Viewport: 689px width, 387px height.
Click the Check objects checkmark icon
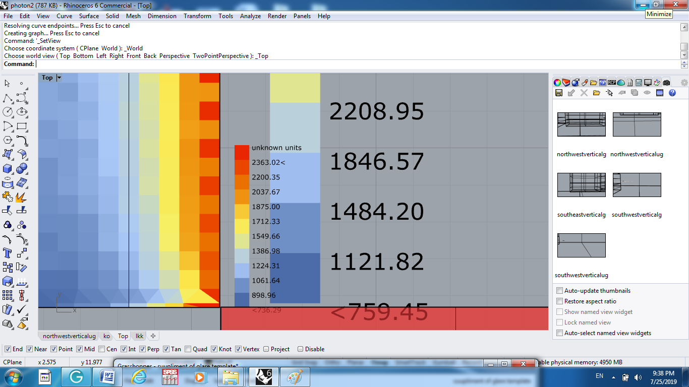(x=22, y=309)
